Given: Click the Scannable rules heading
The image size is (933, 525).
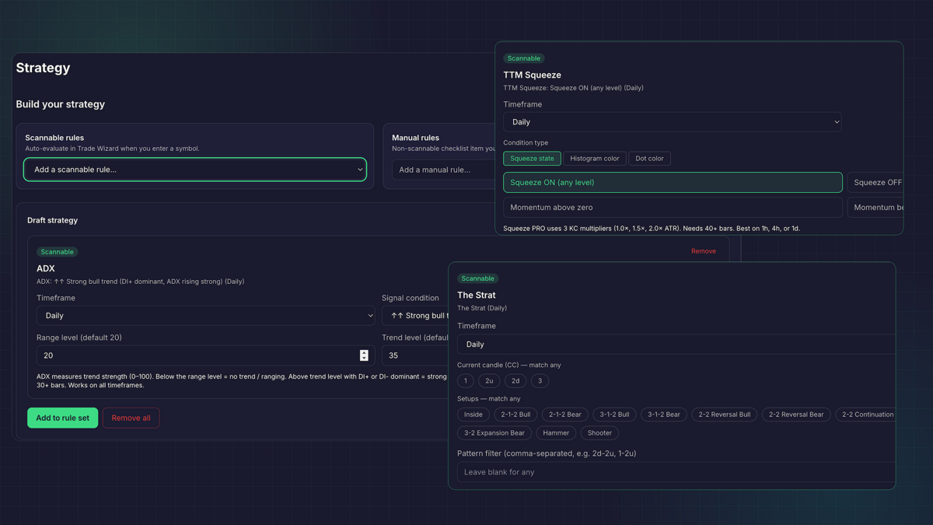Looking at the screenshot, I should (54, 138).
